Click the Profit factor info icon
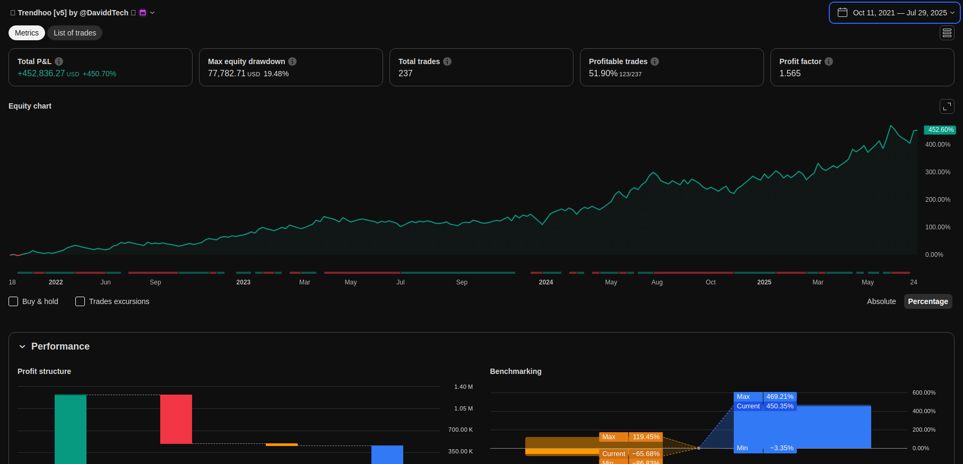 tap(829, 61)
